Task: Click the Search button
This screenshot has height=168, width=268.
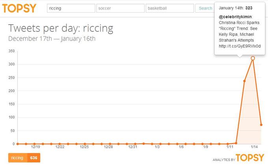Action: [x=205, y=8]
